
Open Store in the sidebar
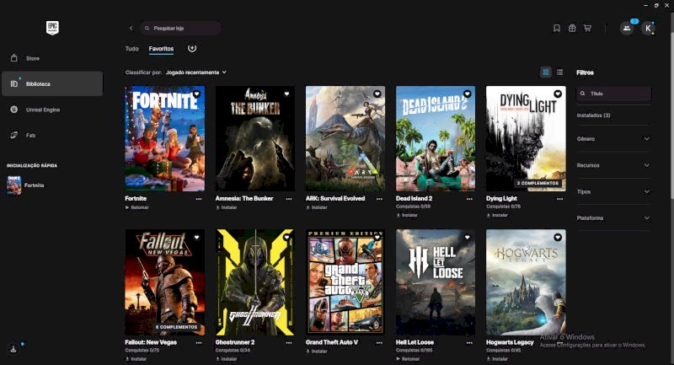(x=33, y=58)
